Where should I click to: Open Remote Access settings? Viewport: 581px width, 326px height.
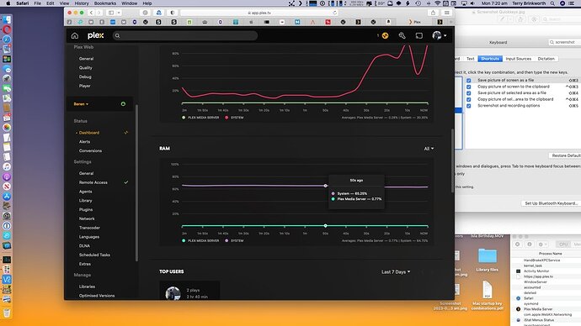click(x=93, y=182)
